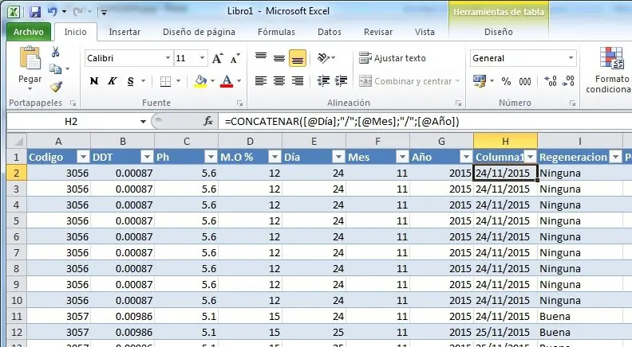Viewport: 632px width, 347px height.
Task: Click the Borders icon
Action: (x=165, y=81)
